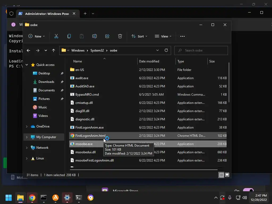Open Downloads in Quick access
Image resolution: width=272 pixels, height=204 pixels.
click(x=46, y=82)
